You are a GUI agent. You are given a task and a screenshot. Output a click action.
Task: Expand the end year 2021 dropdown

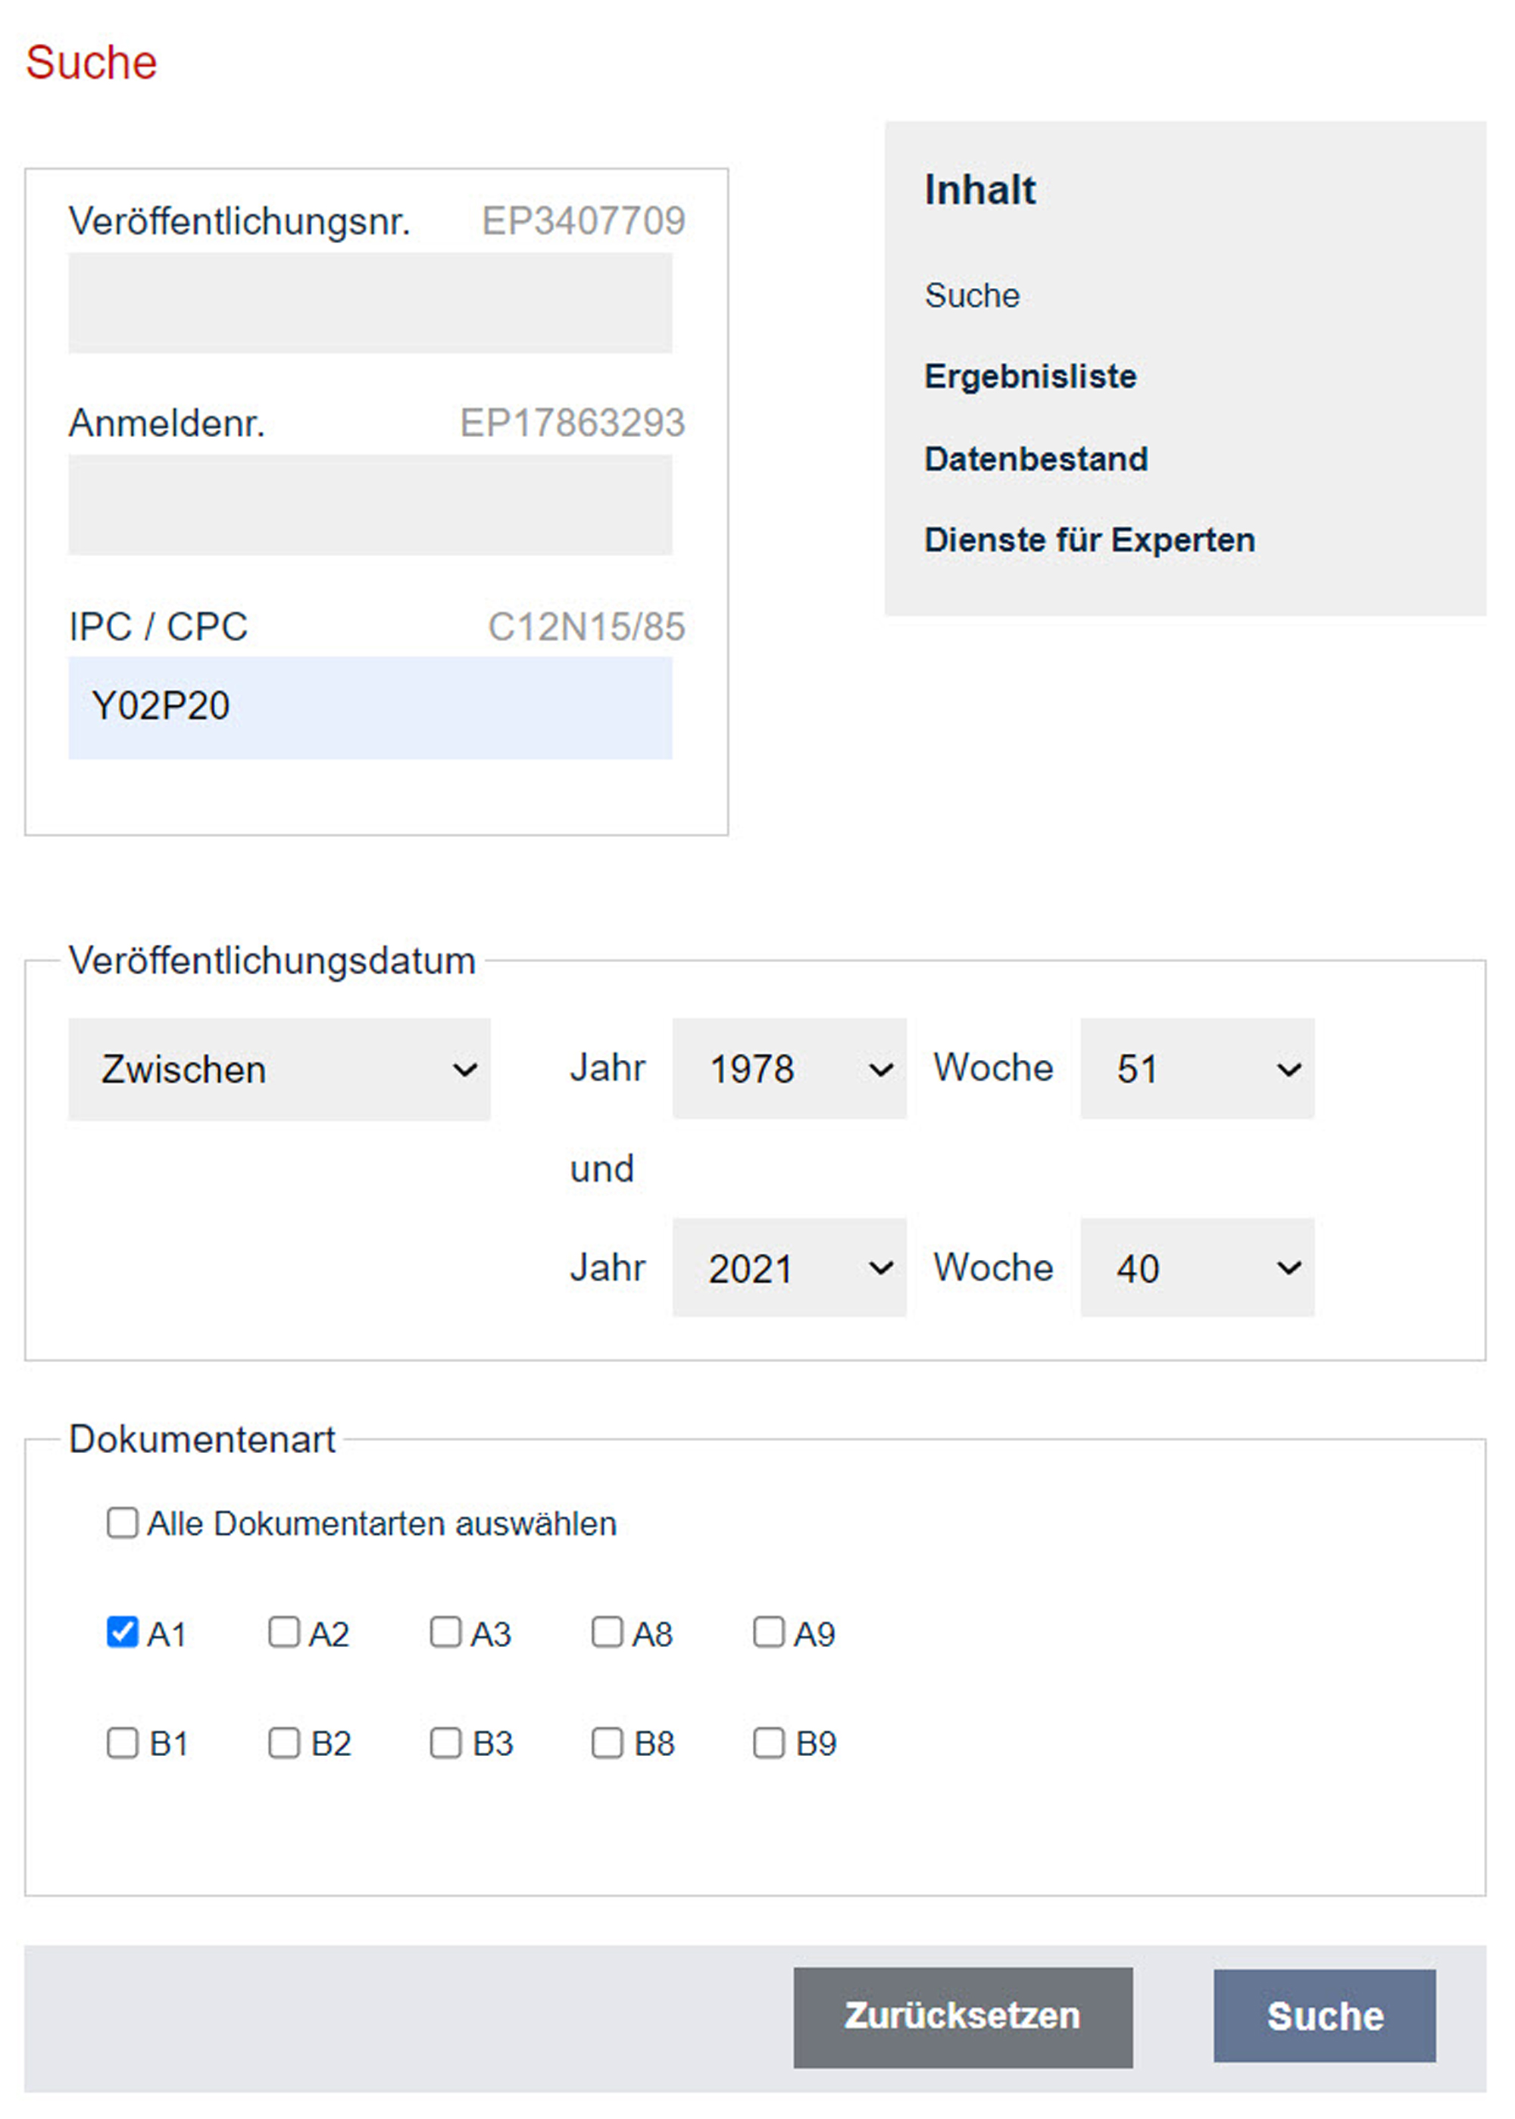click(x=789, y=1267)
